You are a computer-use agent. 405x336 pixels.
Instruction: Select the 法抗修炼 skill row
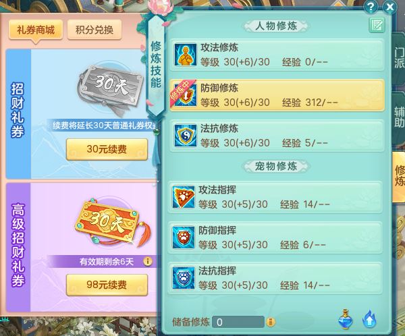(277, 136)
